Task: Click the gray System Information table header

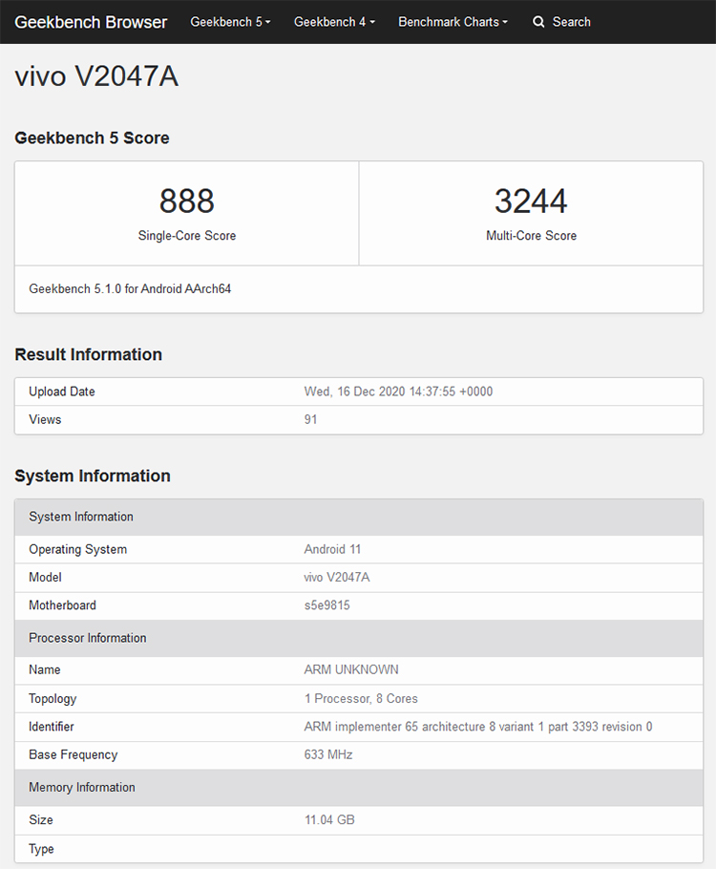Action: (x=359, y=517)
